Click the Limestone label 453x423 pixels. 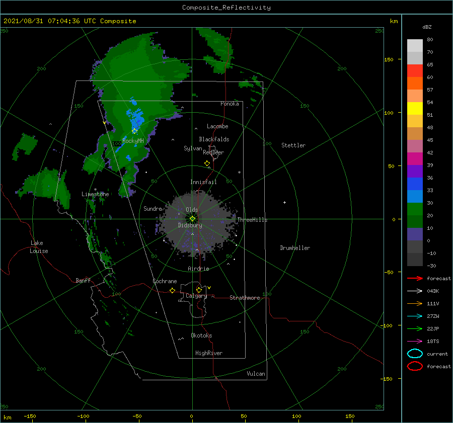coord(95,194)
